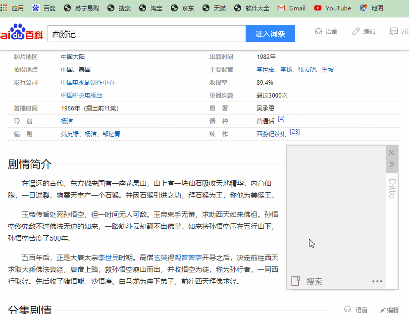Open the 应用 apps grid in bookmarks bar
Screen dimensions: 409x314
tap(11, 8)
